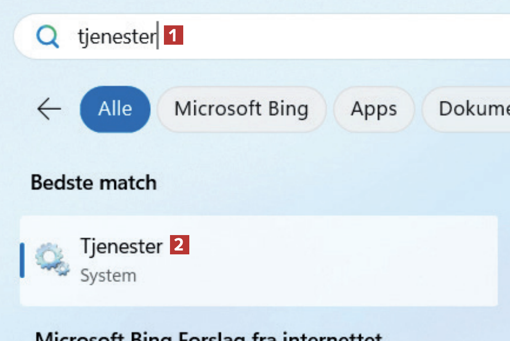Click the left edge of search box before magnifier
The image size is (510, 341).
[x=23, y=37]
